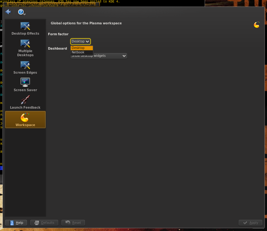267x231 pixels.
Task: Click the 'Dashboard' label
Action: tap(57, 48)
